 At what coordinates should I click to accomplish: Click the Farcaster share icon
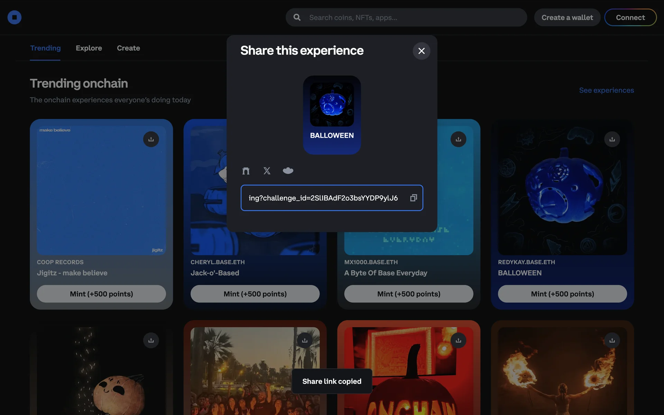[246, 171]
